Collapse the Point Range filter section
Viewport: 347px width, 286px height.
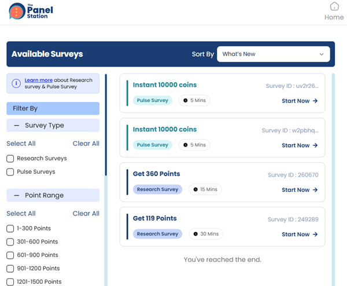pos(53,195)
